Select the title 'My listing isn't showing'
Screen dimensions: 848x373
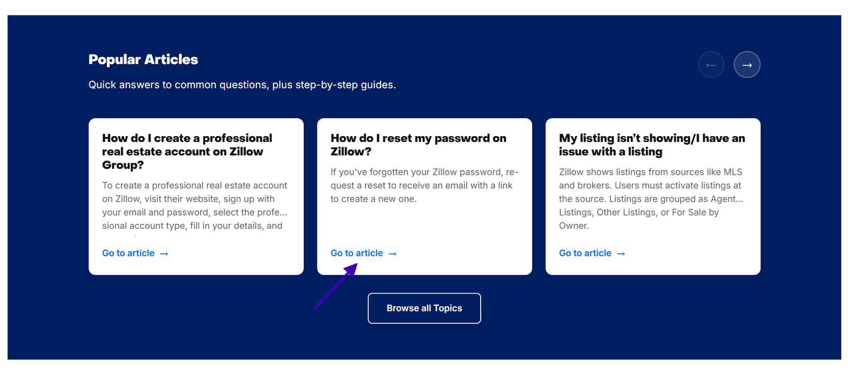[x=652, y=145]
